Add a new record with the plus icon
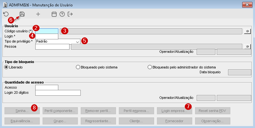 38,14
